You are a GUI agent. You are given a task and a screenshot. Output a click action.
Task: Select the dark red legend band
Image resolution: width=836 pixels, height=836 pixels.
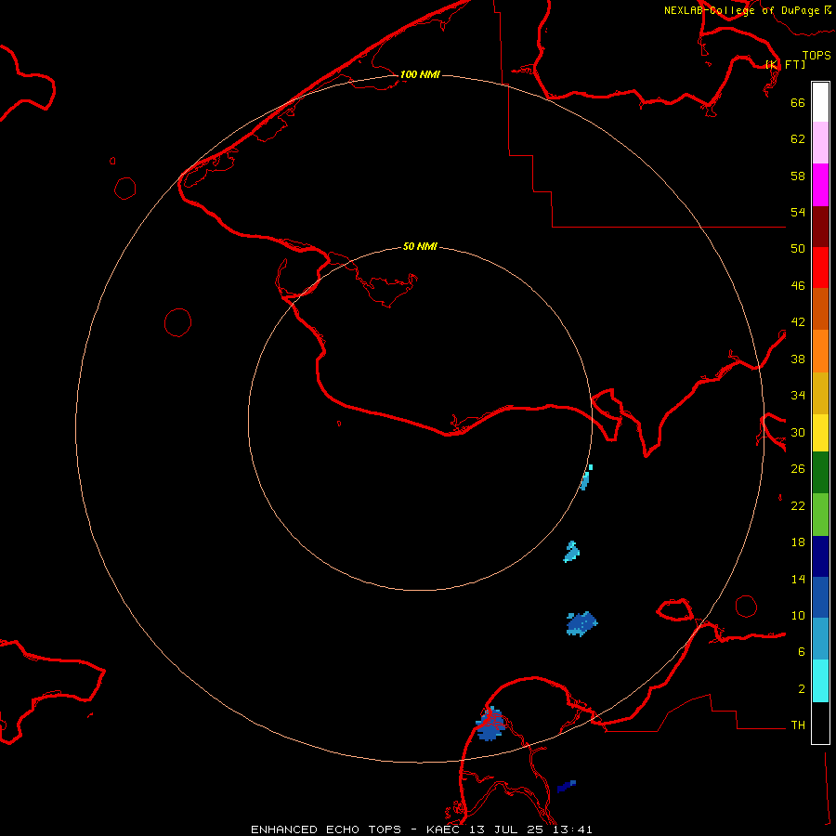820,226
